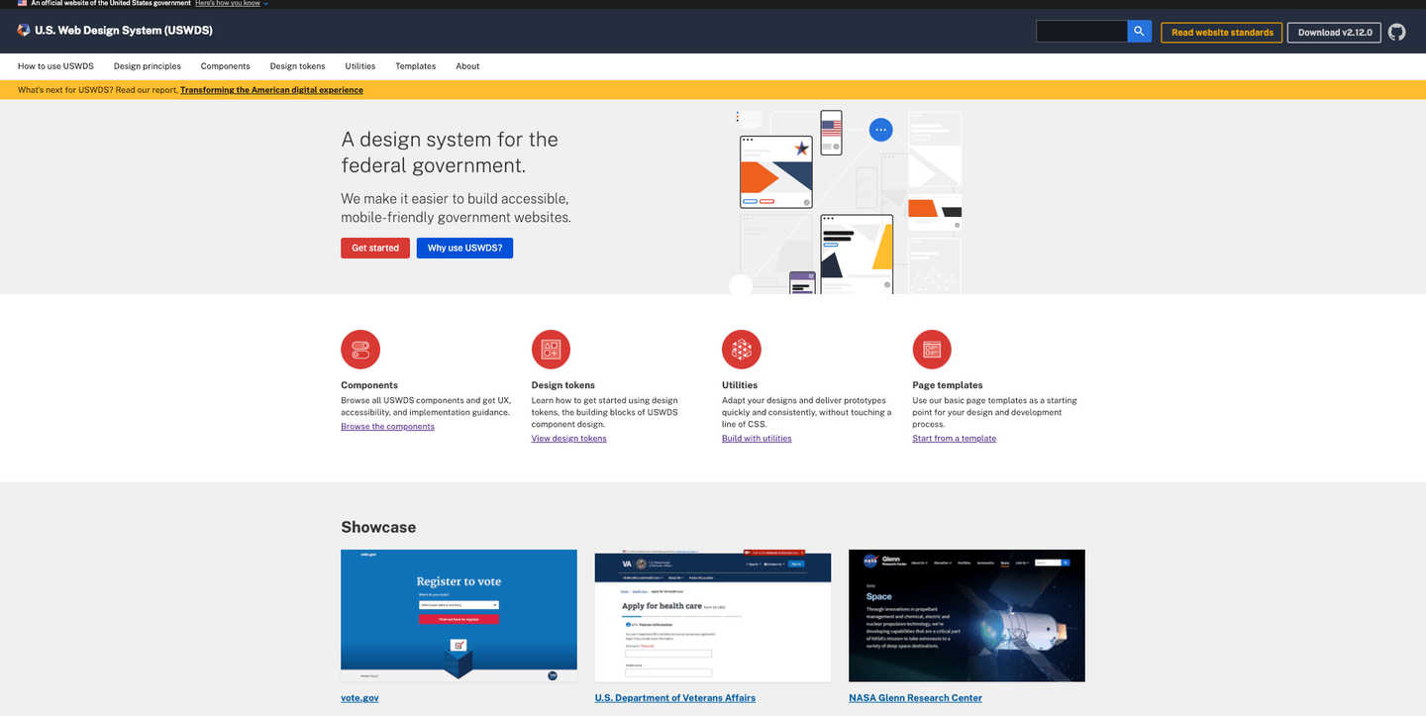Image resolution: width=1426 pixels, height=716 pixels.
Task: Open the Design principles menu item
Action: 148,66
